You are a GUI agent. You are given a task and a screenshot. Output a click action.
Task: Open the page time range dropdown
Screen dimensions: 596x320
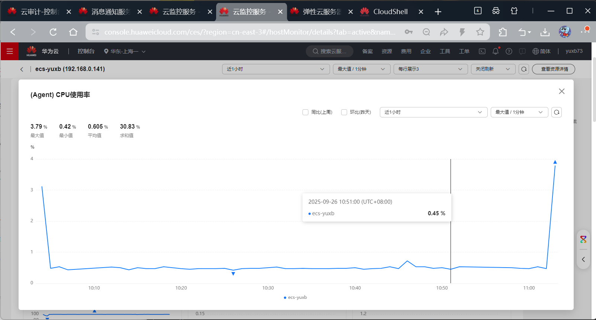tap(276, 69)
